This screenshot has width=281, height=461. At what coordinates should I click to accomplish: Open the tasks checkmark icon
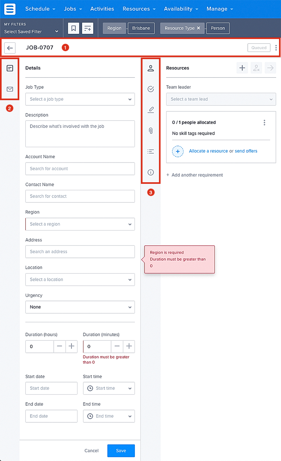coord(151,89)
